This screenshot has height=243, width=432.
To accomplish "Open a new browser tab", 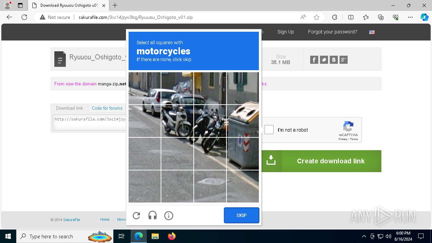I will coord(115,5).
